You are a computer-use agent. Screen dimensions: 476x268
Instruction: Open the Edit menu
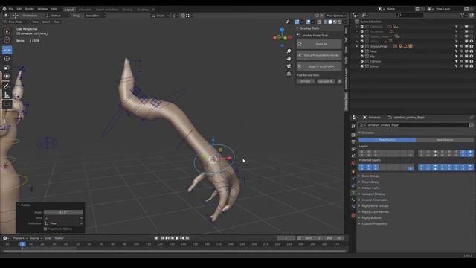tap(19, 9)
